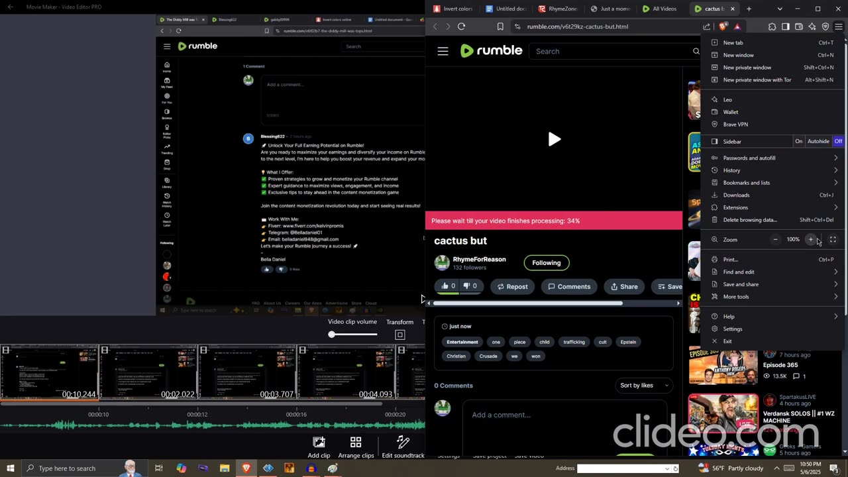Select the timeline clip labeled 00:10.244
Screen dimensions: 848x477
coord(50,372)
